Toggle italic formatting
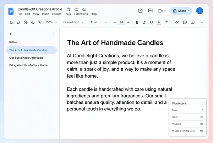213x143 pixels. click(144, 22)
